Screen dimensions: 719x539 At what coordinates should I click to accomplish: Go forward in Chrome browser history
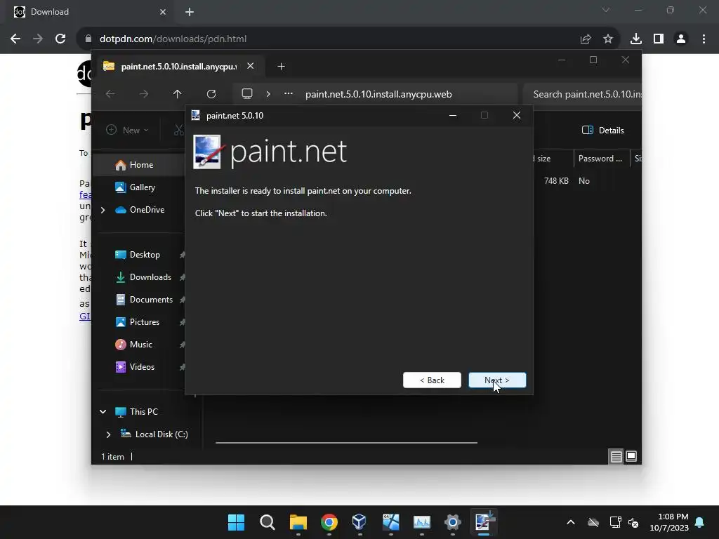pos(38,39)
